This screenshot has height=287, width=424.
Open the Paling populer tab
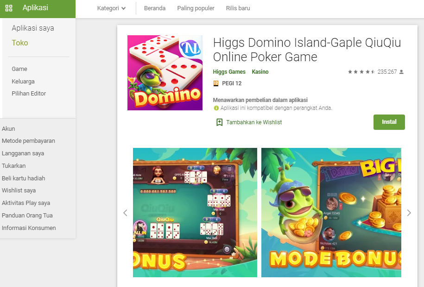tap(196, 8)
